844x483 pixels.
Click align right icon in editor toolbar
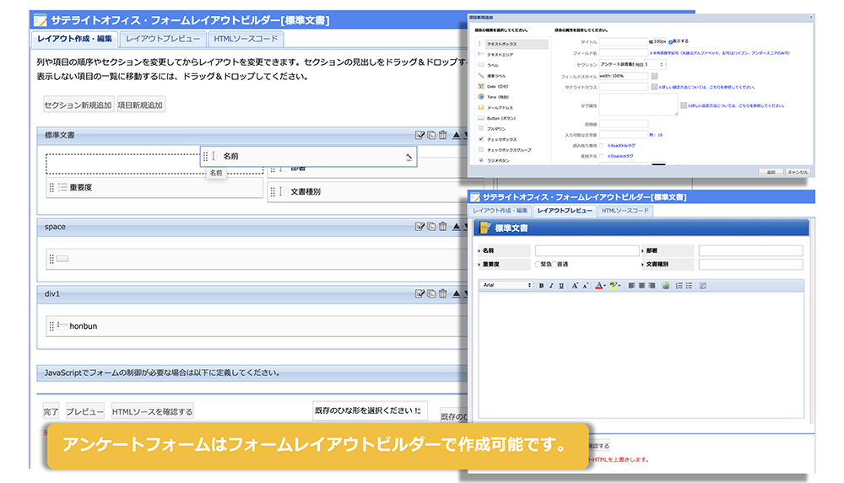[652, 286]
